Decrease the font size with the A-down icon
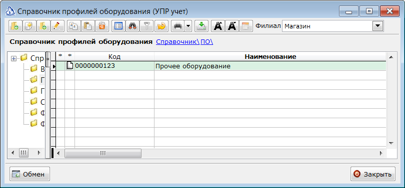This screenshot has height=188, width=405. pyautogui.click(x=232, y=26)
